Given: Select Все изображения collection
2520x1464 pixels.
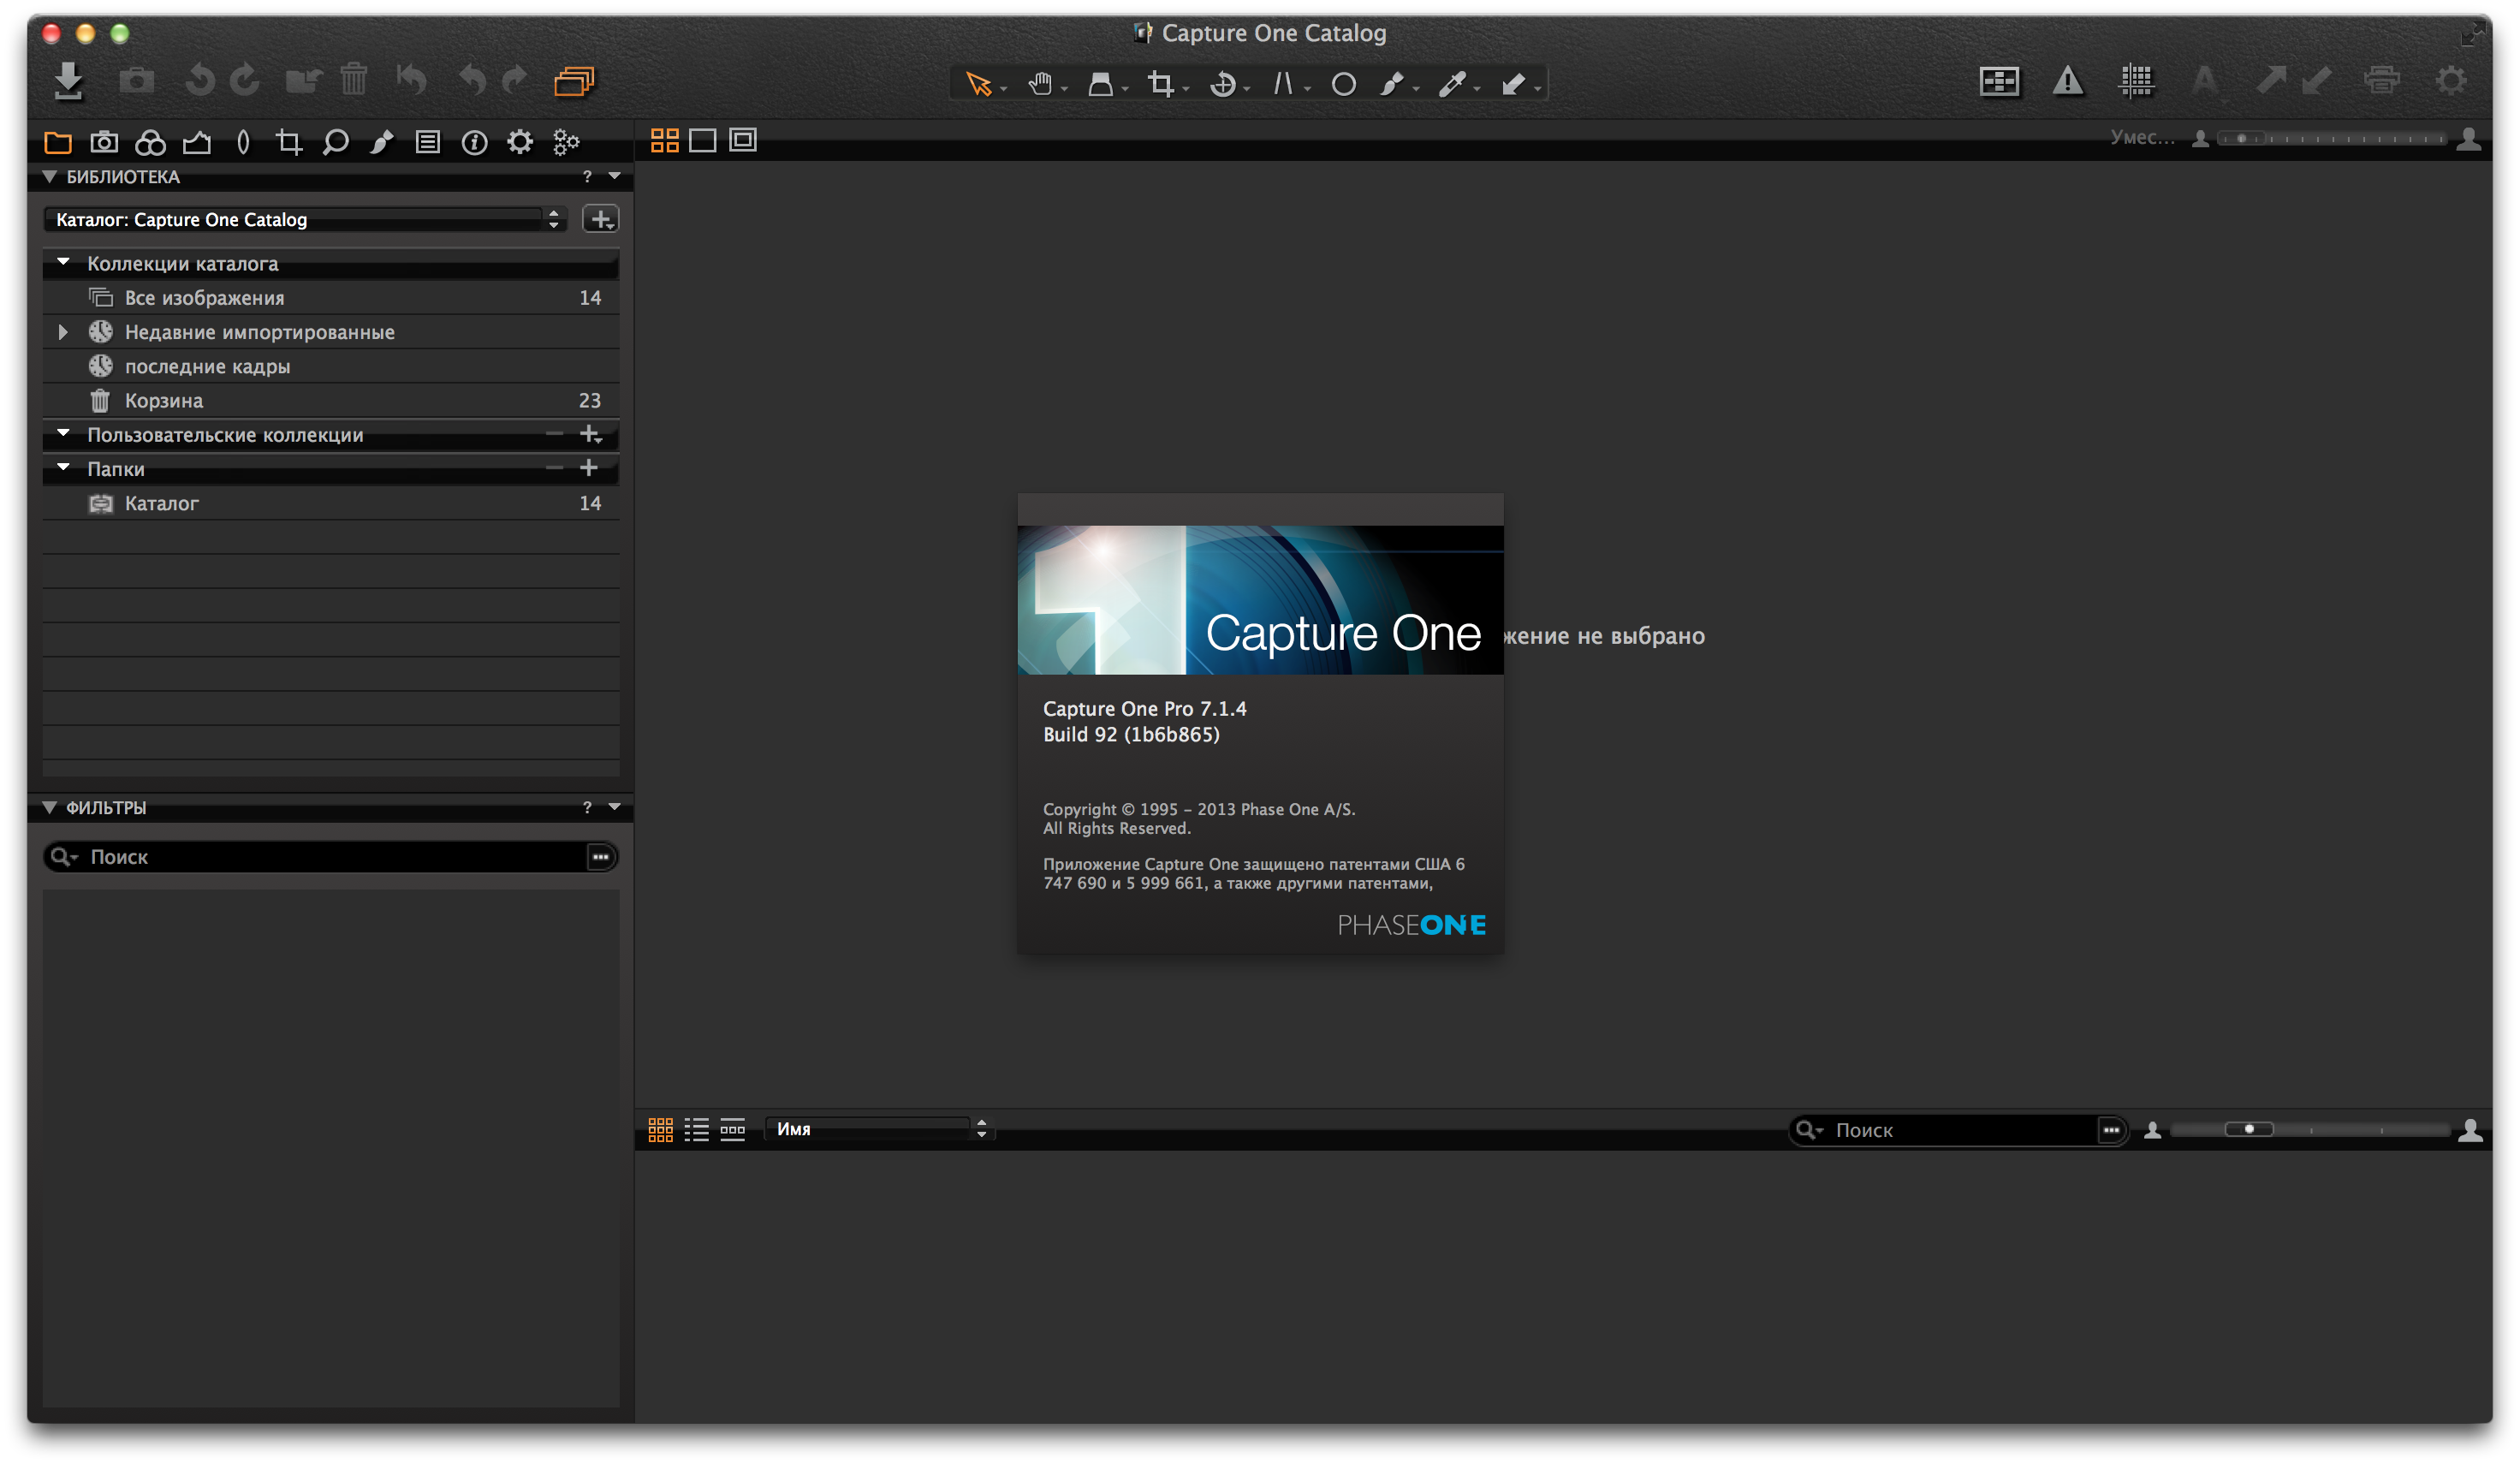Looking at the screenshot, I should pos(205,298).
